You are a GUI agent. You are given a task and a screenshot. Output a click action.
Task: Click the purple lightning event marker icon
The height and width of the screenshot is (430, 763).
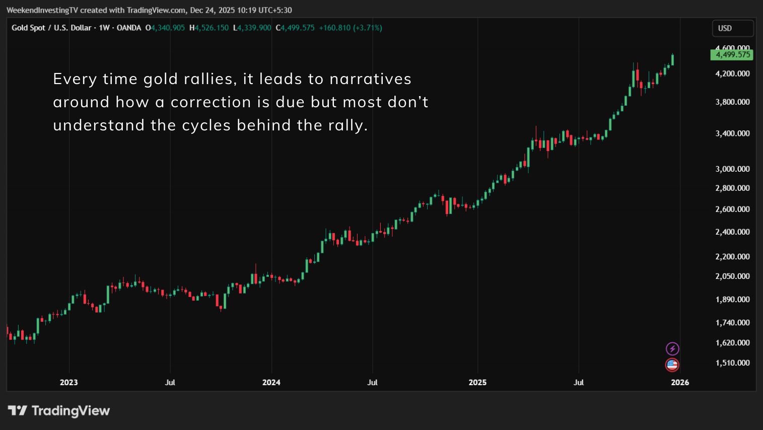[673, 348]
